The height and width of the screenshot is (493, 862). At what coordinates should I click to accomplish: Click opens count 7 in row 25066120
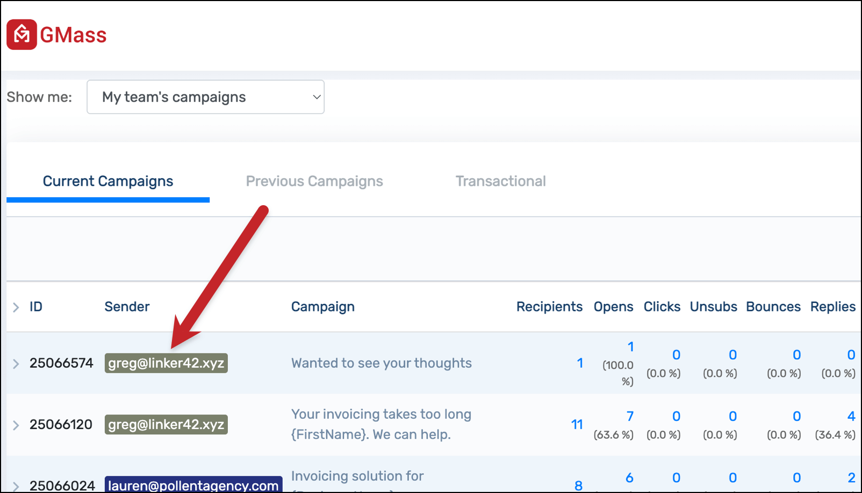[630, 416]
